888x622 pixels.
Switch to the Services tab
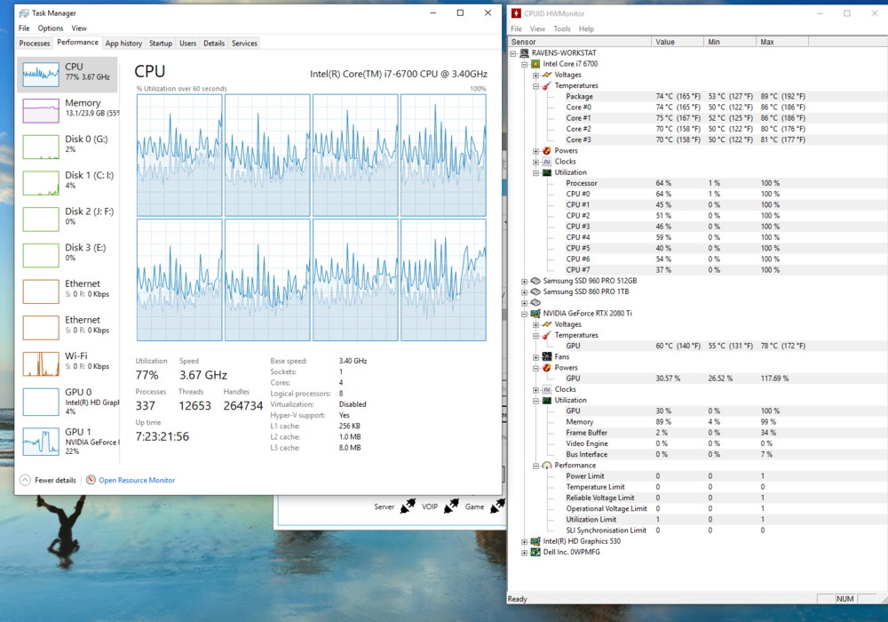pos(244,43)
